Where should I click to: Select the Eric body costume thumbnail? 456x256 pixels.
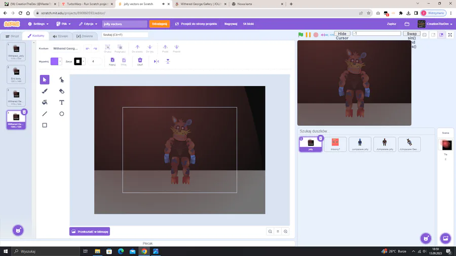point(16,74)
